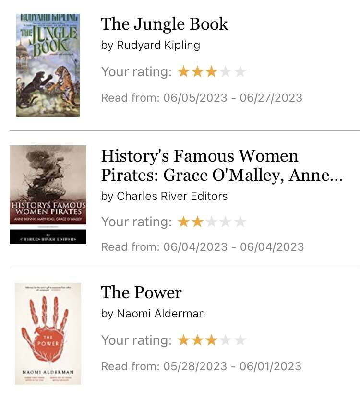Viewport: 360px width, 398px height.
Task: Edit The Power read dates 05/28/2023
Action: (x=195, y=366)
